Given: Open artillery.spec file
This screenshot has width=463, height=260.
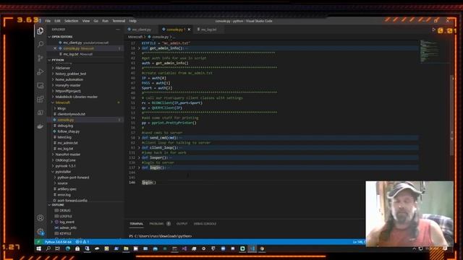Looking at the screenshot, I should pos(67,189).
